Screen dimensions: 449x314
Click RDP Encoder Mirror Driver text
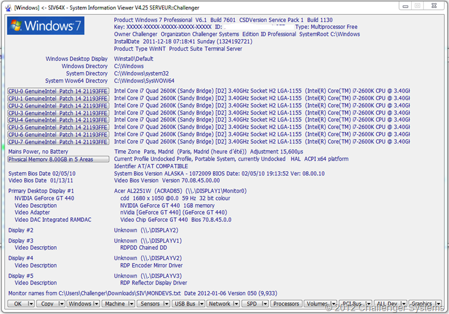click(x=152, y=265)
